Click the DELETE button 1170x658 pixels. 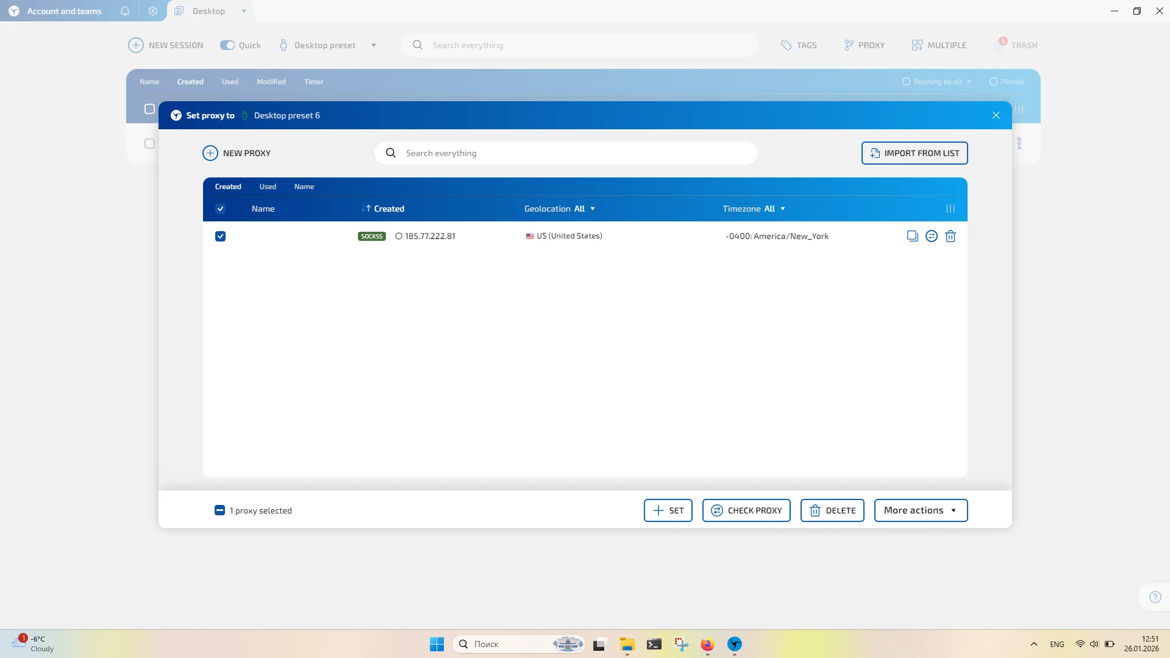832,510
